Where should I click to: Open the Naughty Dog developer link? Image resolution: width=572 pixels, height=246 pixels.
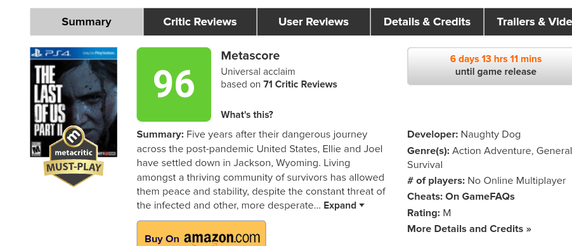(x=490, y=134)
